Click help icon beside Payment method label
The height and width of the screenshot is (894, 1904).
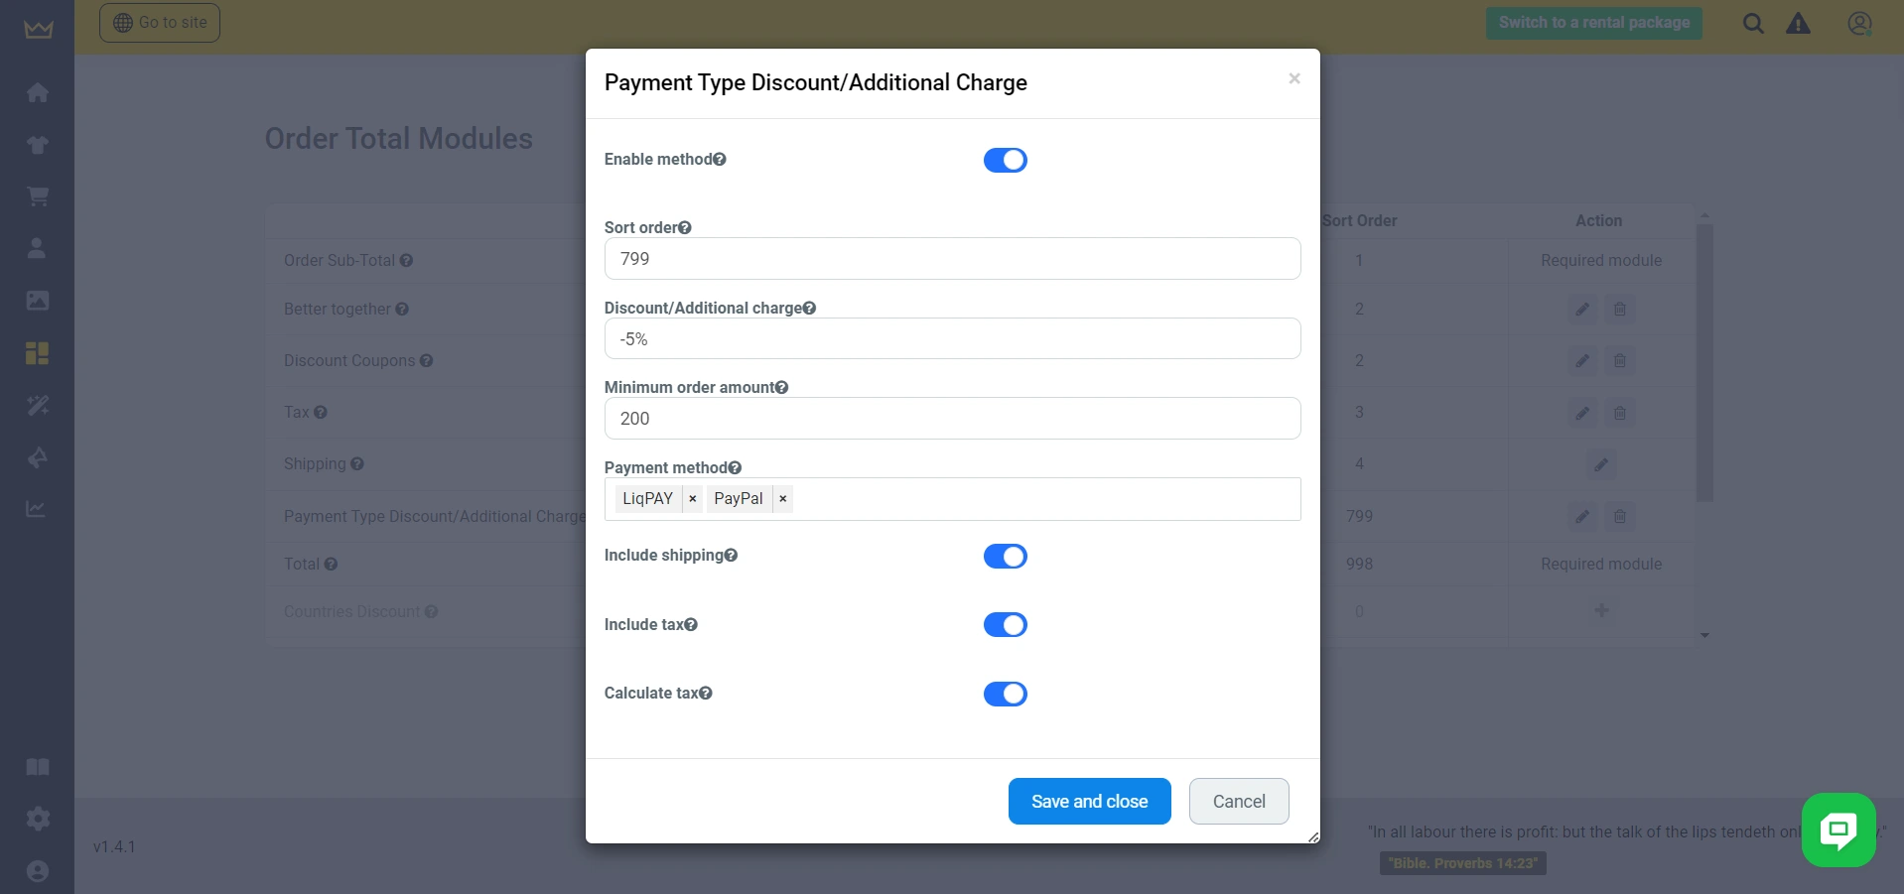coord(735,468)
